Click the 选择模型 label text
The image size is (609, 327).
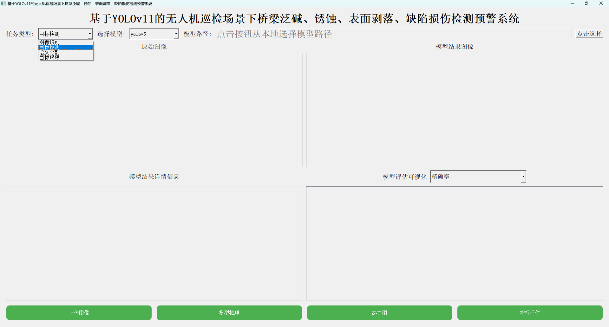(111, 34)
